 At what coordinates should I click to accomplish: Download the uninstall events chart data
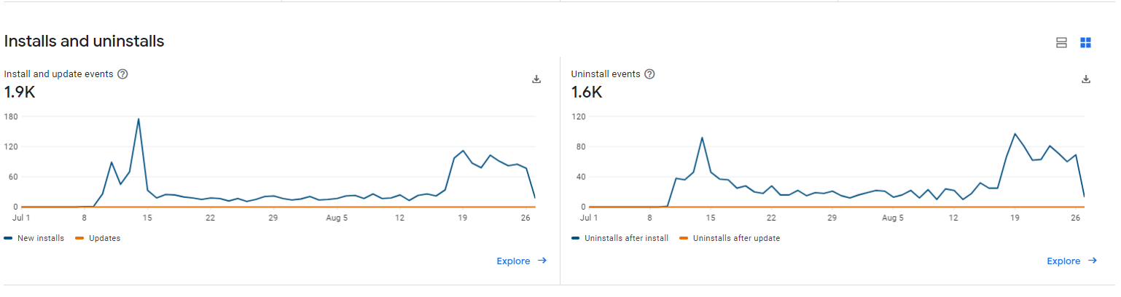tap(1085, 79)
